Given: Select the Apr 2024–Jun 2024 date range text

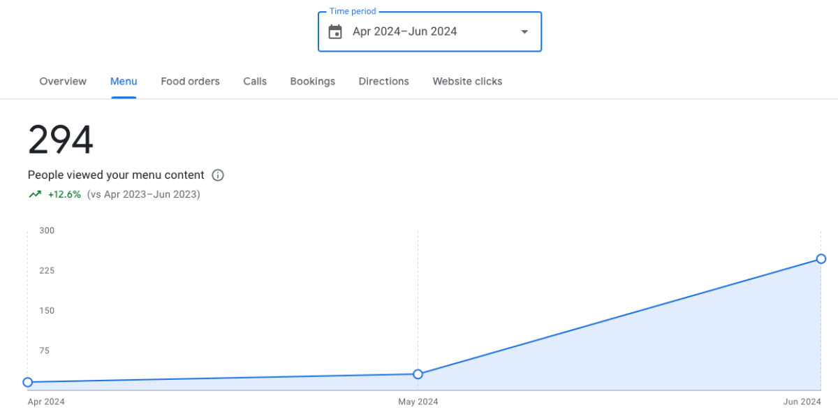Looking at the screenshot, I should (404, 31).
